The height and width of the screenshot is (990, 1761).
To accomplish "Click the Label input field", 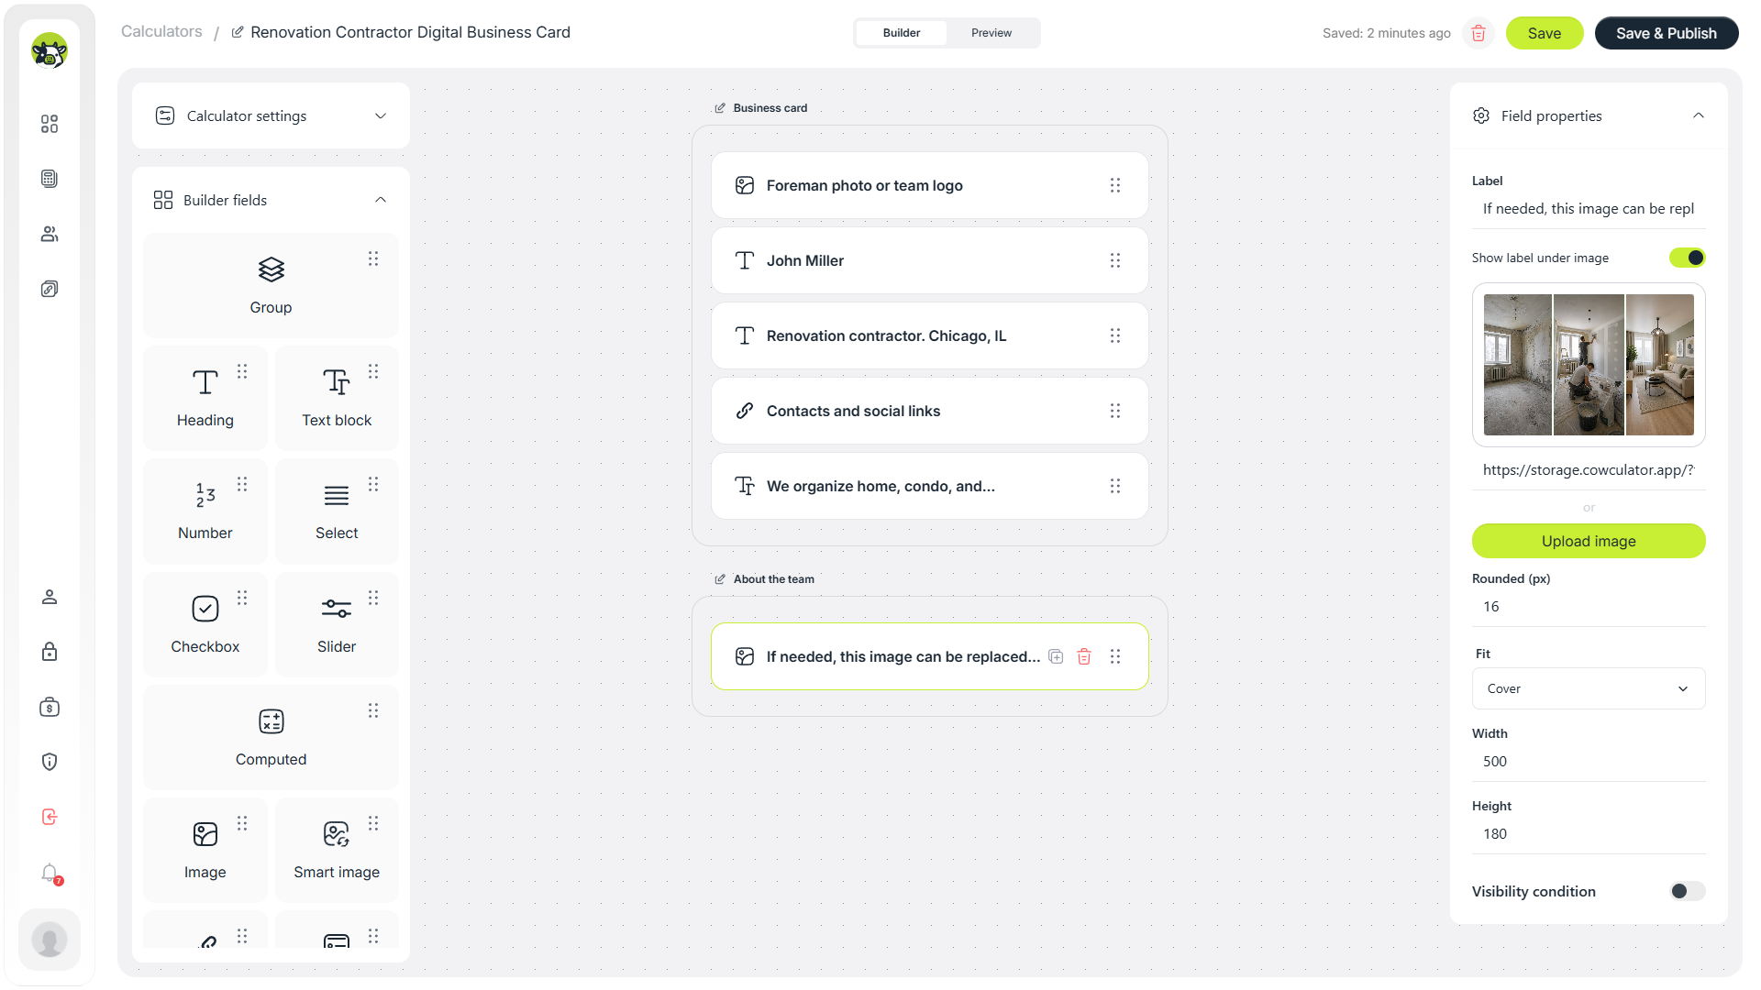I will pyautogui.click(x=1589, y=209).
